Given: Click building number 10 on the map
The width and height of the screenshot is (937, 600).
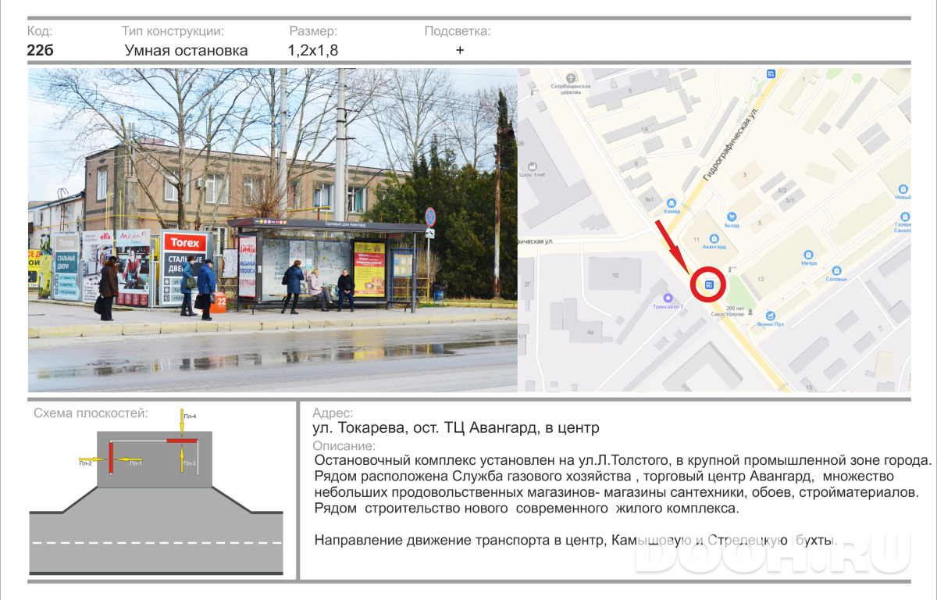Looking at the screenshot, I should 615,275.
